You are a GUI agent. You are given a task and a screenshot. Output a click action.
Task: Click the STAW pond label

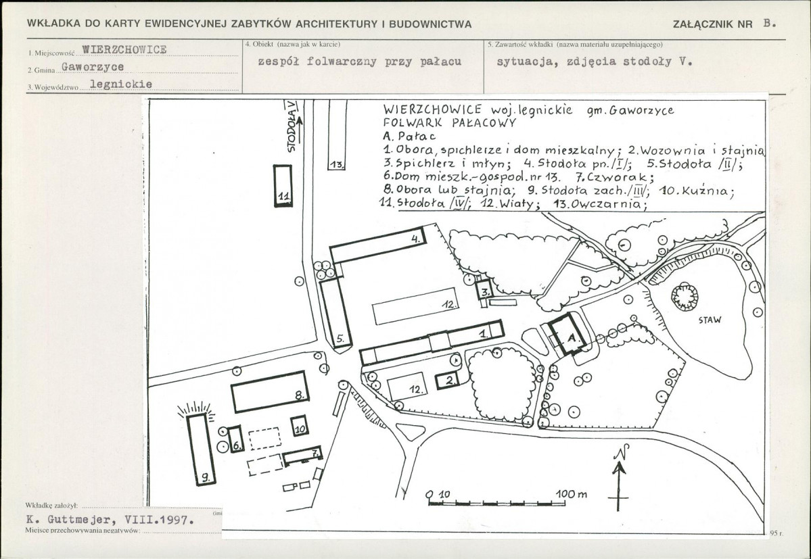pyautogui.click(x=710, y=320)
